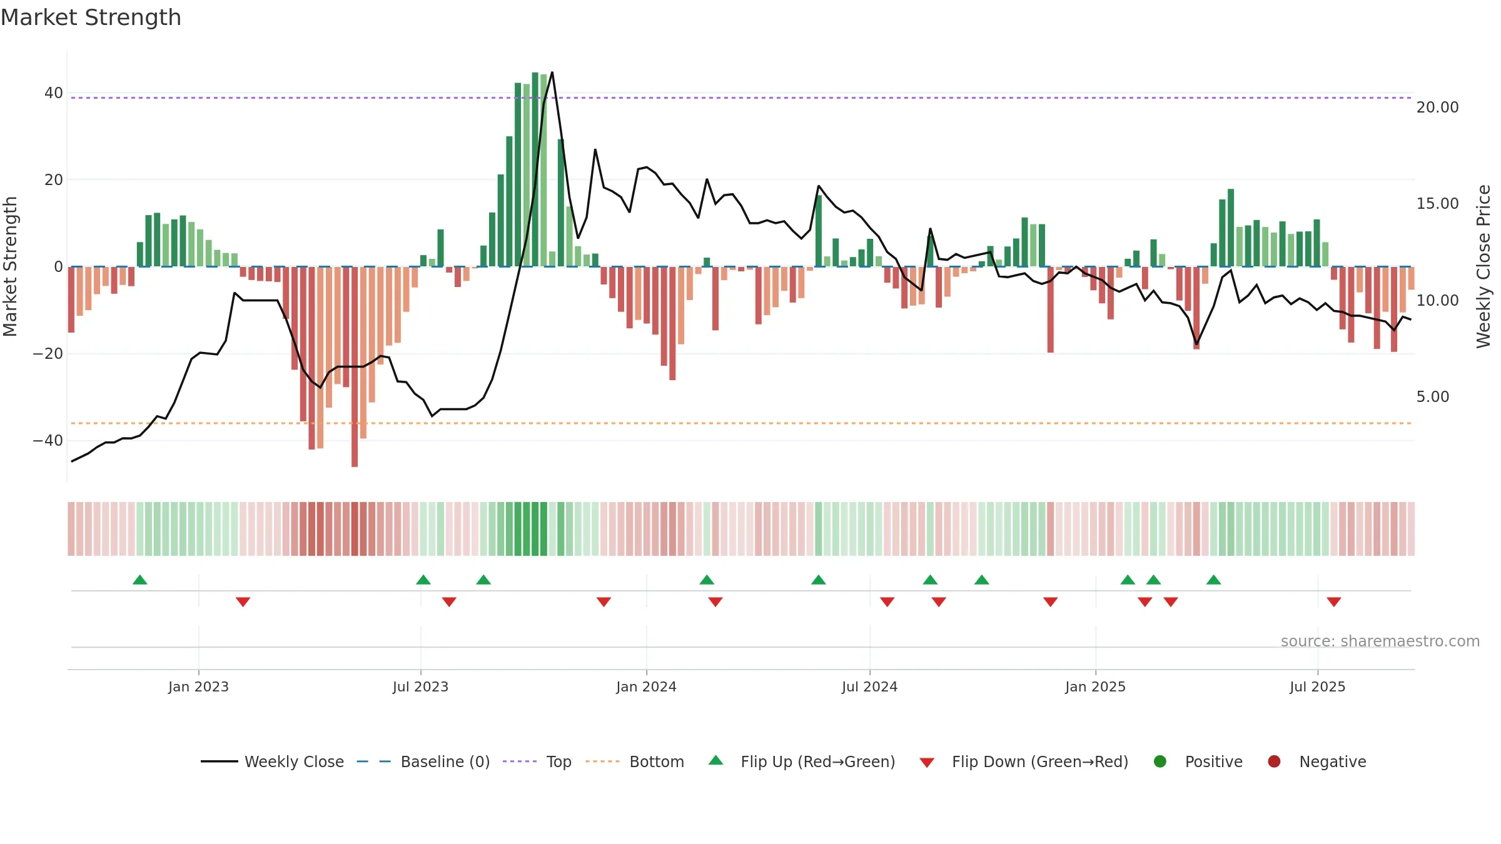Click the red Negative circle in the legend
The height and width of the screenshot is (844, 1501).
point(1274,761)
